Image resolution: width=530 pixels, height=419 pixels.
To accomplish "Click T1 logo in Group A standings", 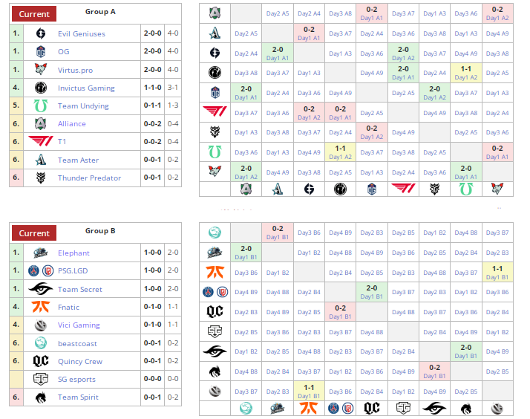I will coord(41,142).
